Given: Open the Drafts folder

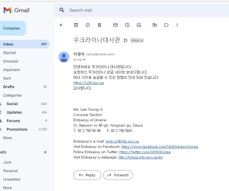Looking at the screenshot, I should click(x=9, y=87).
